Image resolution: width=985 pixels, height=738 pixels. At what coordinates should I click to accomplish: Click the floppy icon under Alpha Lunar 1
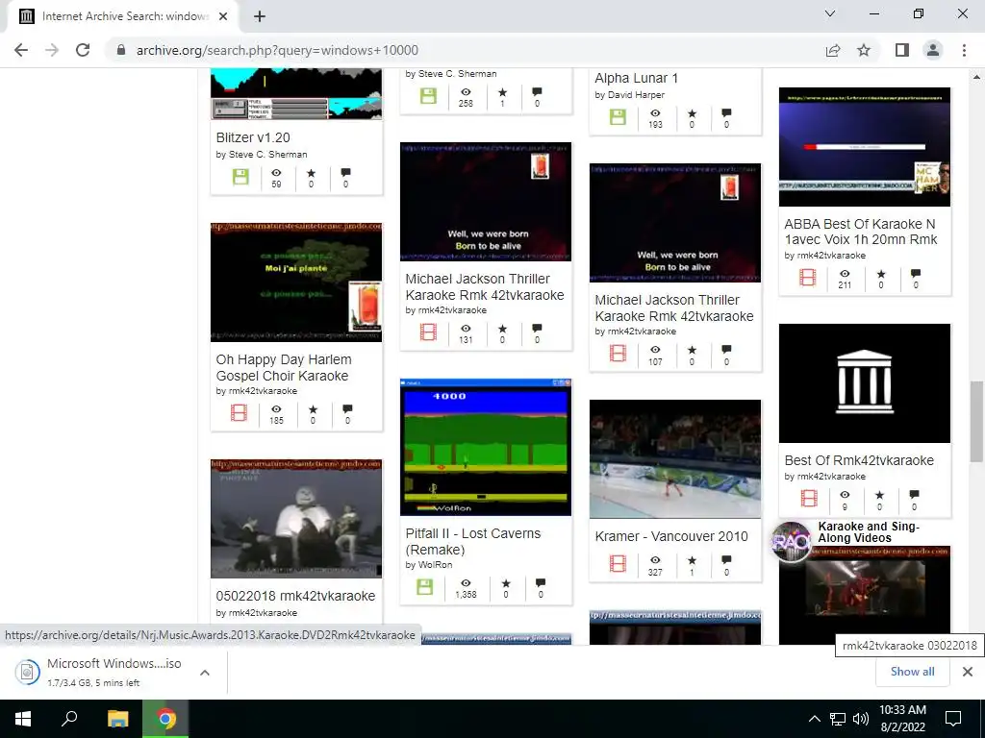point(618,117)
